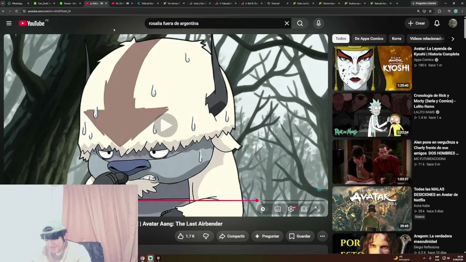Click the Preguntar button

267,236
